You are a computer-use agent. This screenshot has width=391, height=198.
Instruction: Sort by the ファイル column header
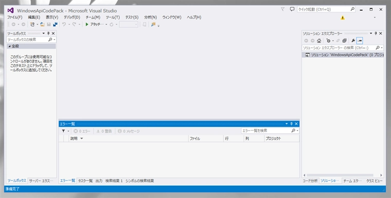click(206, 139)
